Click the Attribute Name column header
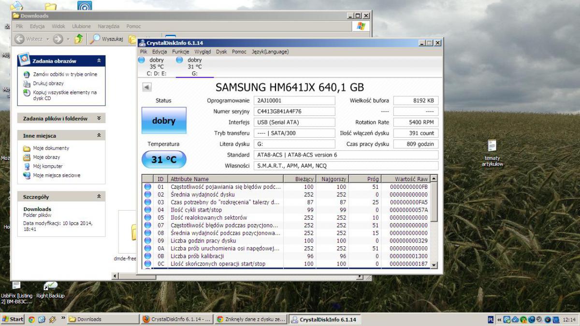The height and width of the screenshot is (326, 580). pos(225,179)
